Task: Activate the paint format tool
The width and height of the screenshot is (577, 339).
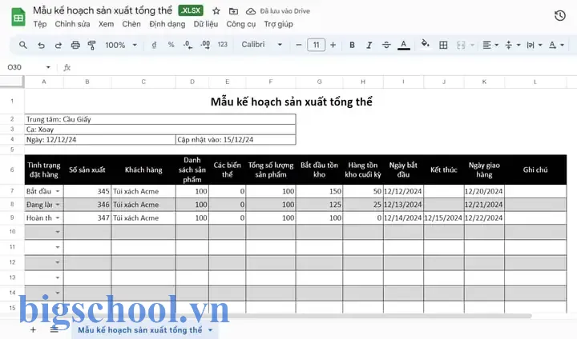Action: tap(92, 45)
